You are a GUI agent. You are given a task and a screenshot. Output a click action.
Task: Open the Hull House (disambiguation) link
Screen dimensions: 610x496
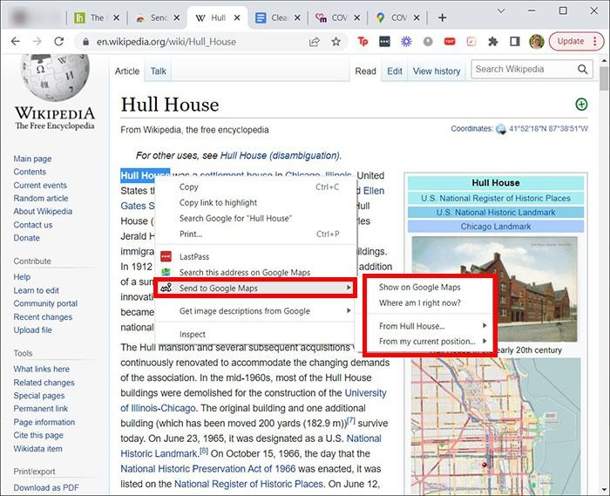281,155
